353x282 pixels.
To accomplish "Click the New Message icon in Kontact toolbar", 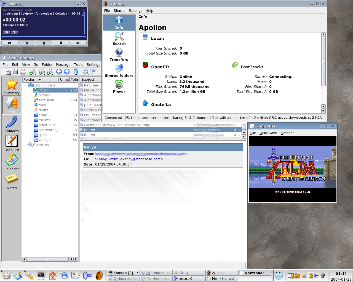I will 7,72.
